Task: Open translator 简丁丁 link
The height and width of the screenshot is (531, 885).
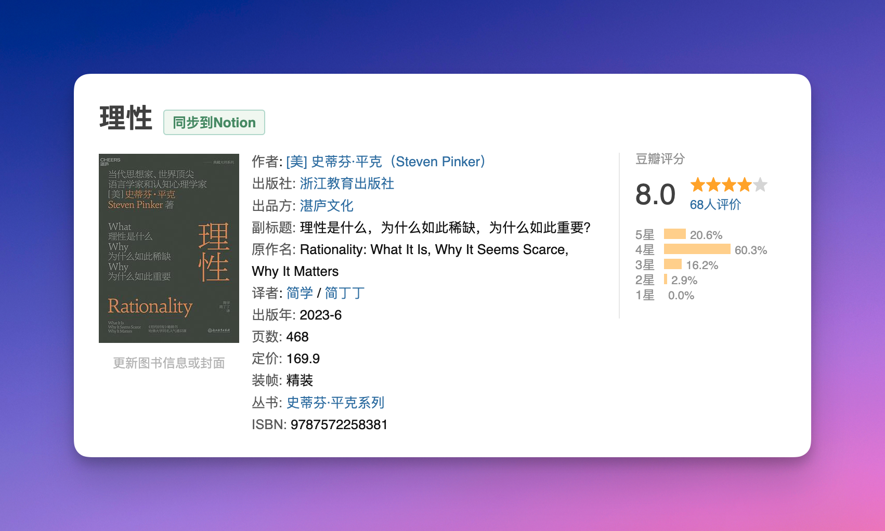Action: pos(344,293)
